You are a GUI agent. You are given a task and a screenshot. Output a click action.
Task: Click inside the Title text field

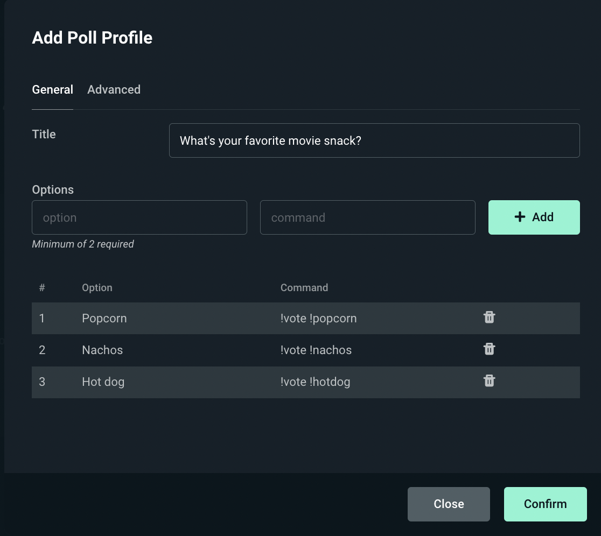pyautogui.click(x=374, y=140)
